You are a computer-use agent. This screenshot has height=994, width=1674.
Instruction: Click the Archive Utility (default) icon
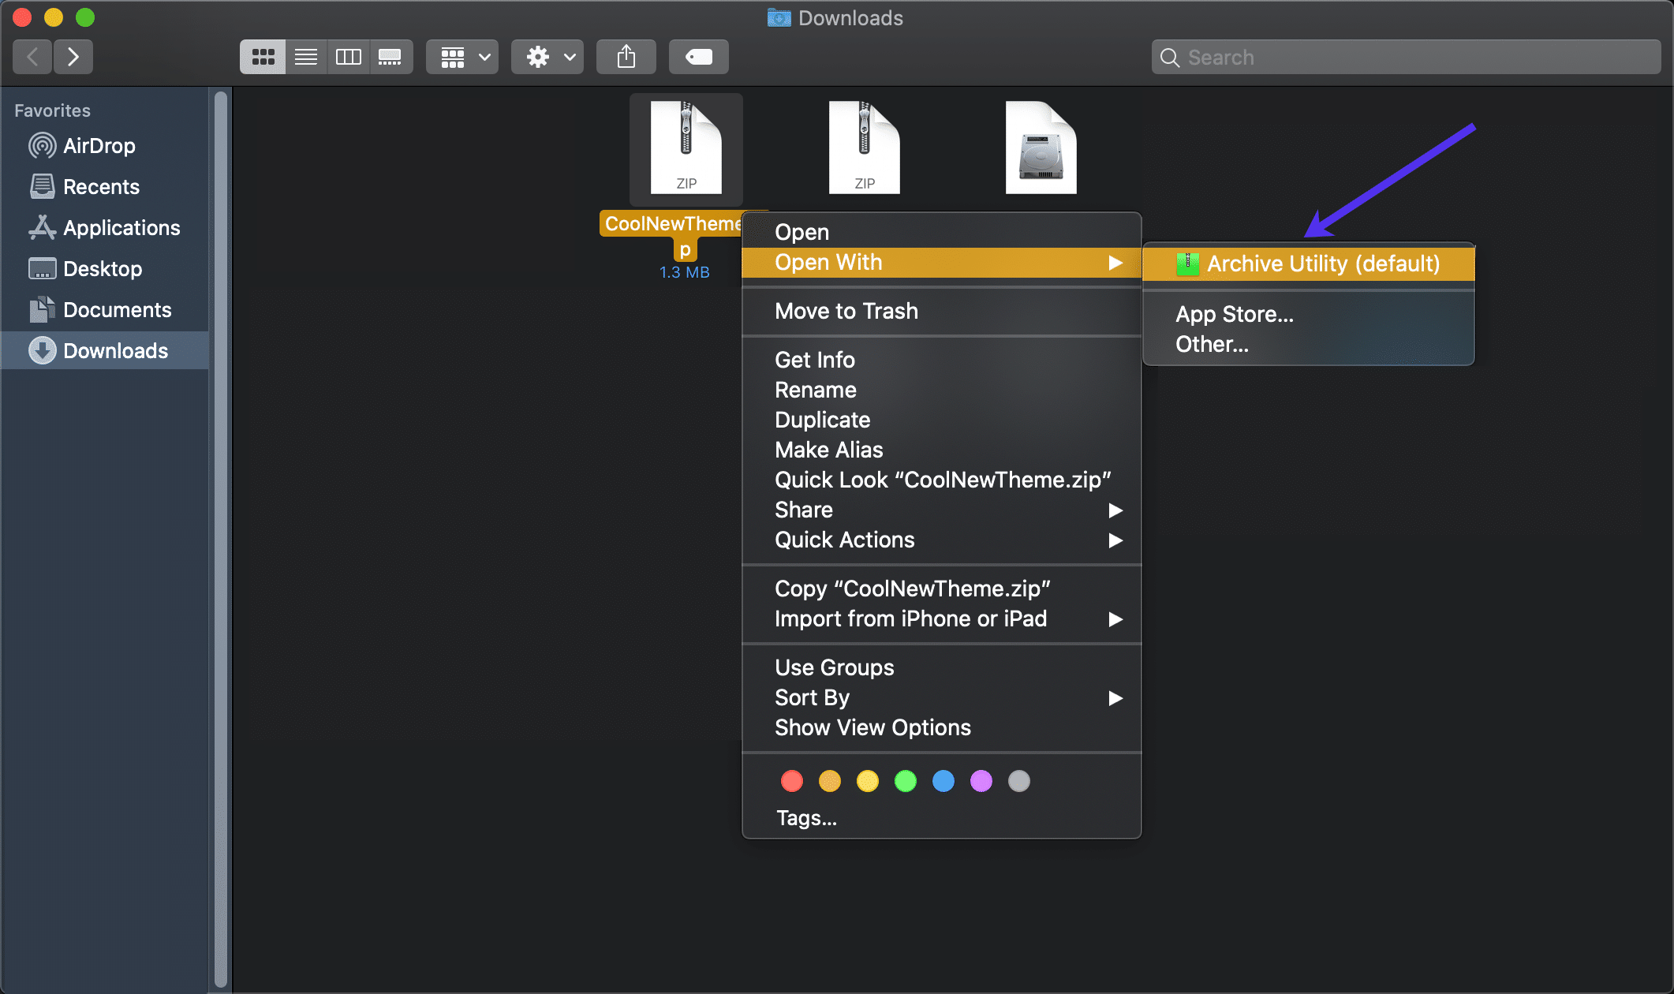[x=1186, y=263]
